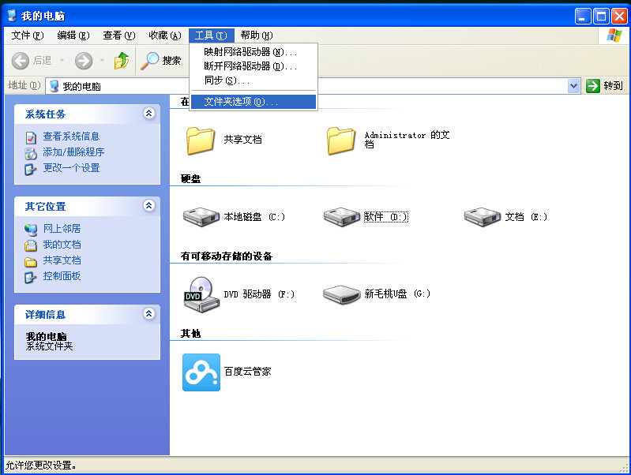Select the 共享文档 folder icon in main pane
631x475 pixels.
click(x=200, y=140)
